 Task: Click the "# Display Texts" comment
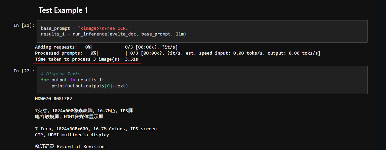click(x=61, y=74)
